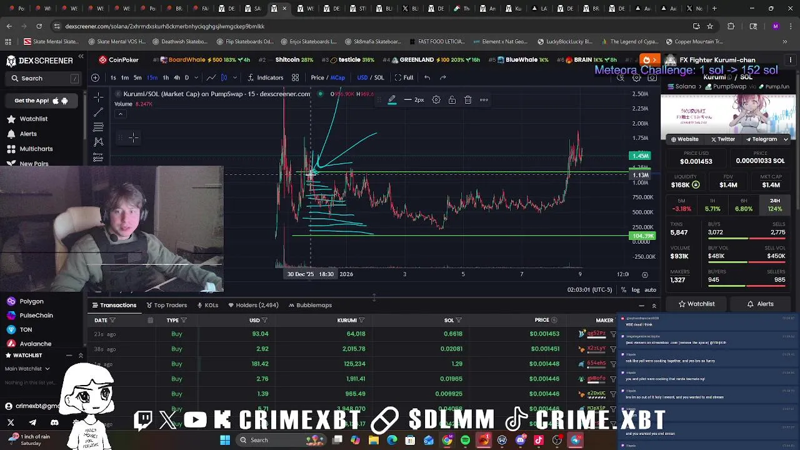Collapse the DEX Screener sidebar with double-chevron
The height and width of the screenshot is (450, 800).
[81, 57]
